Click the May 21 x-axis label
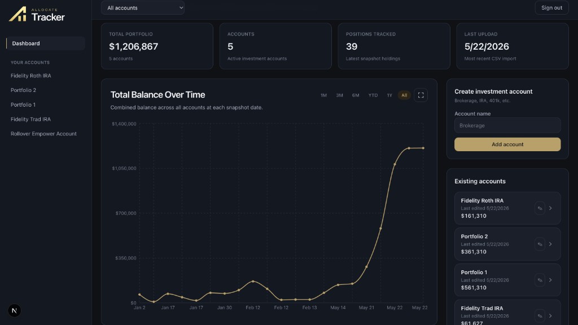Viewport: 578px width, 325px height. [366, 308]
